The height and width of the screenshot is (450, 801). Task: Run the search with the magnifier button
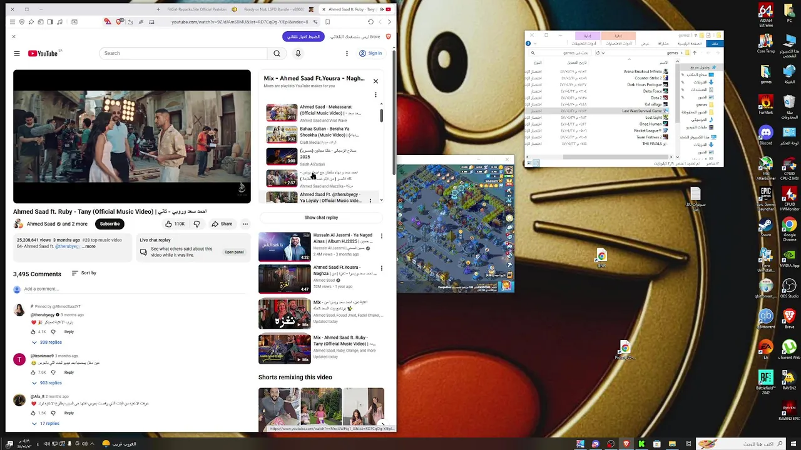point(277,53)
